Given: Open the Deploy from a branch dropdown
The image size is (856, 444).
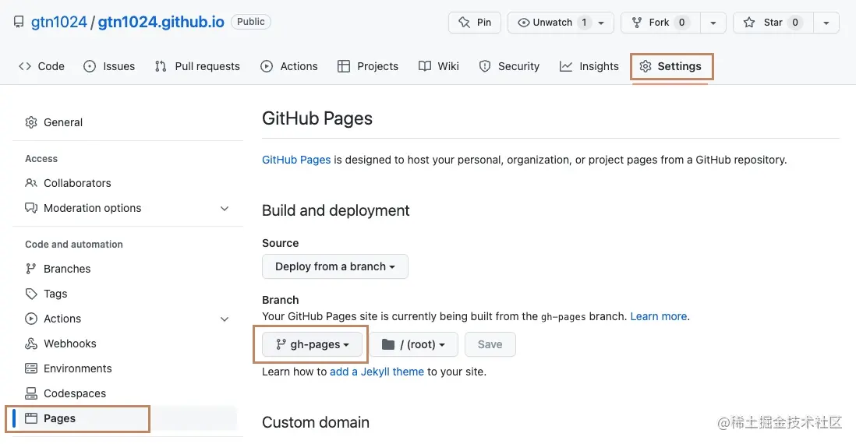Looking at the screenshot, I should (335, 266).
